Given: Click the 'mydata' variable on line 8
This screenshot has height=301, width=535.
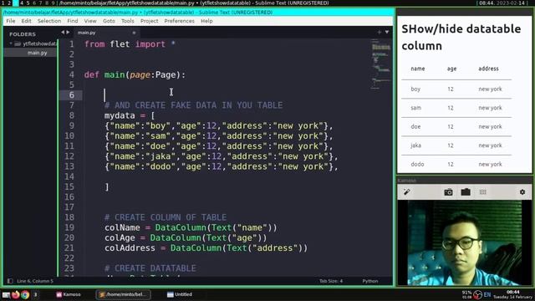Looking at the screenshot, I should tap(120, 115).
